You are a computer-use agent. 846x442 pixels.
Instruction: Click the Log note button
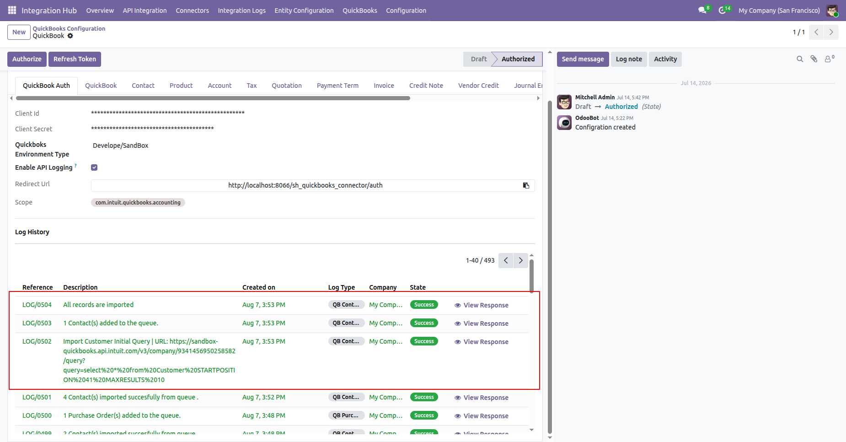[x=629, y=59]
